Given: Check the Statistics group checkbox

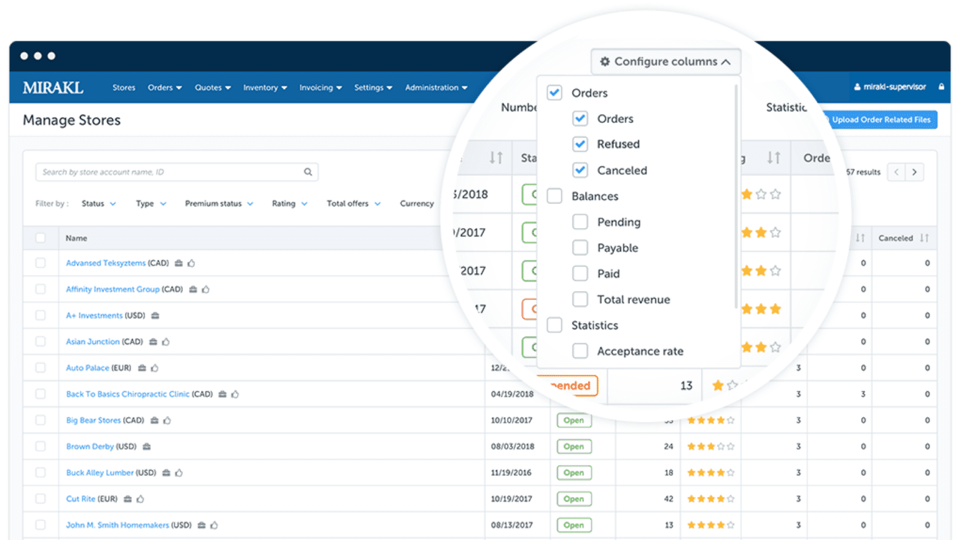Looking at the screenshot, I should (554, 325).
